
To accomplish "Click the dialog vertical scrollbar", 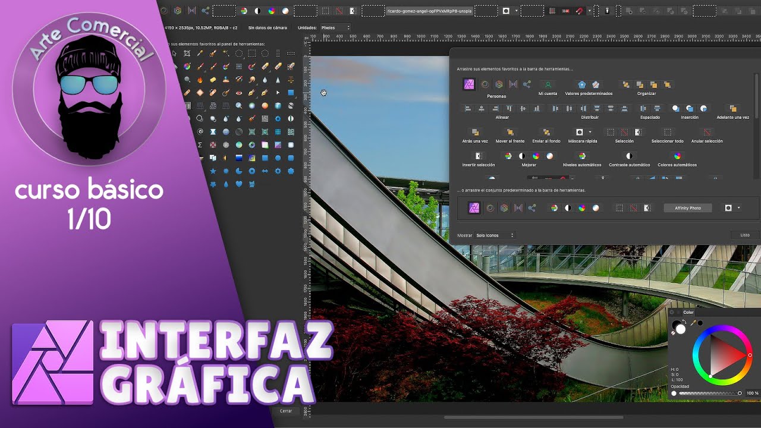I will [757, 95].
